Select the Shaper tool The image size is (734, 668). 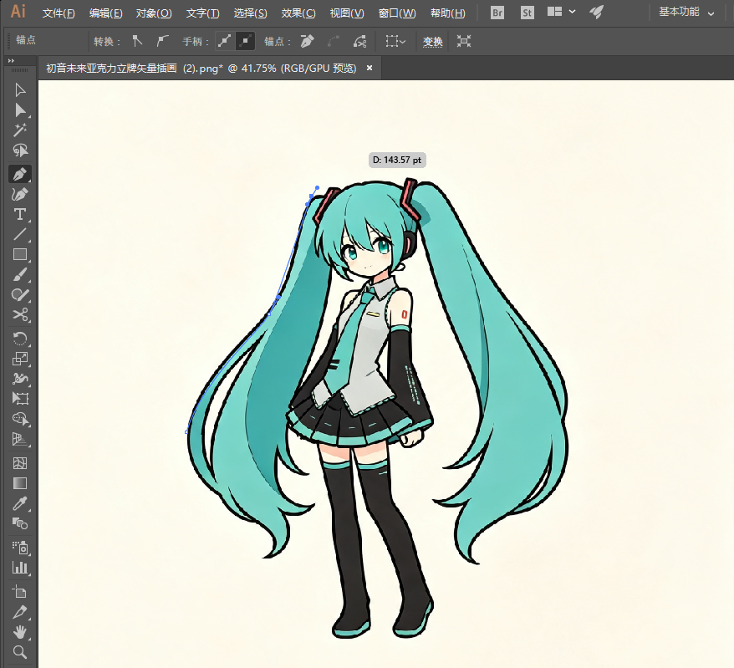coord(20,294)
